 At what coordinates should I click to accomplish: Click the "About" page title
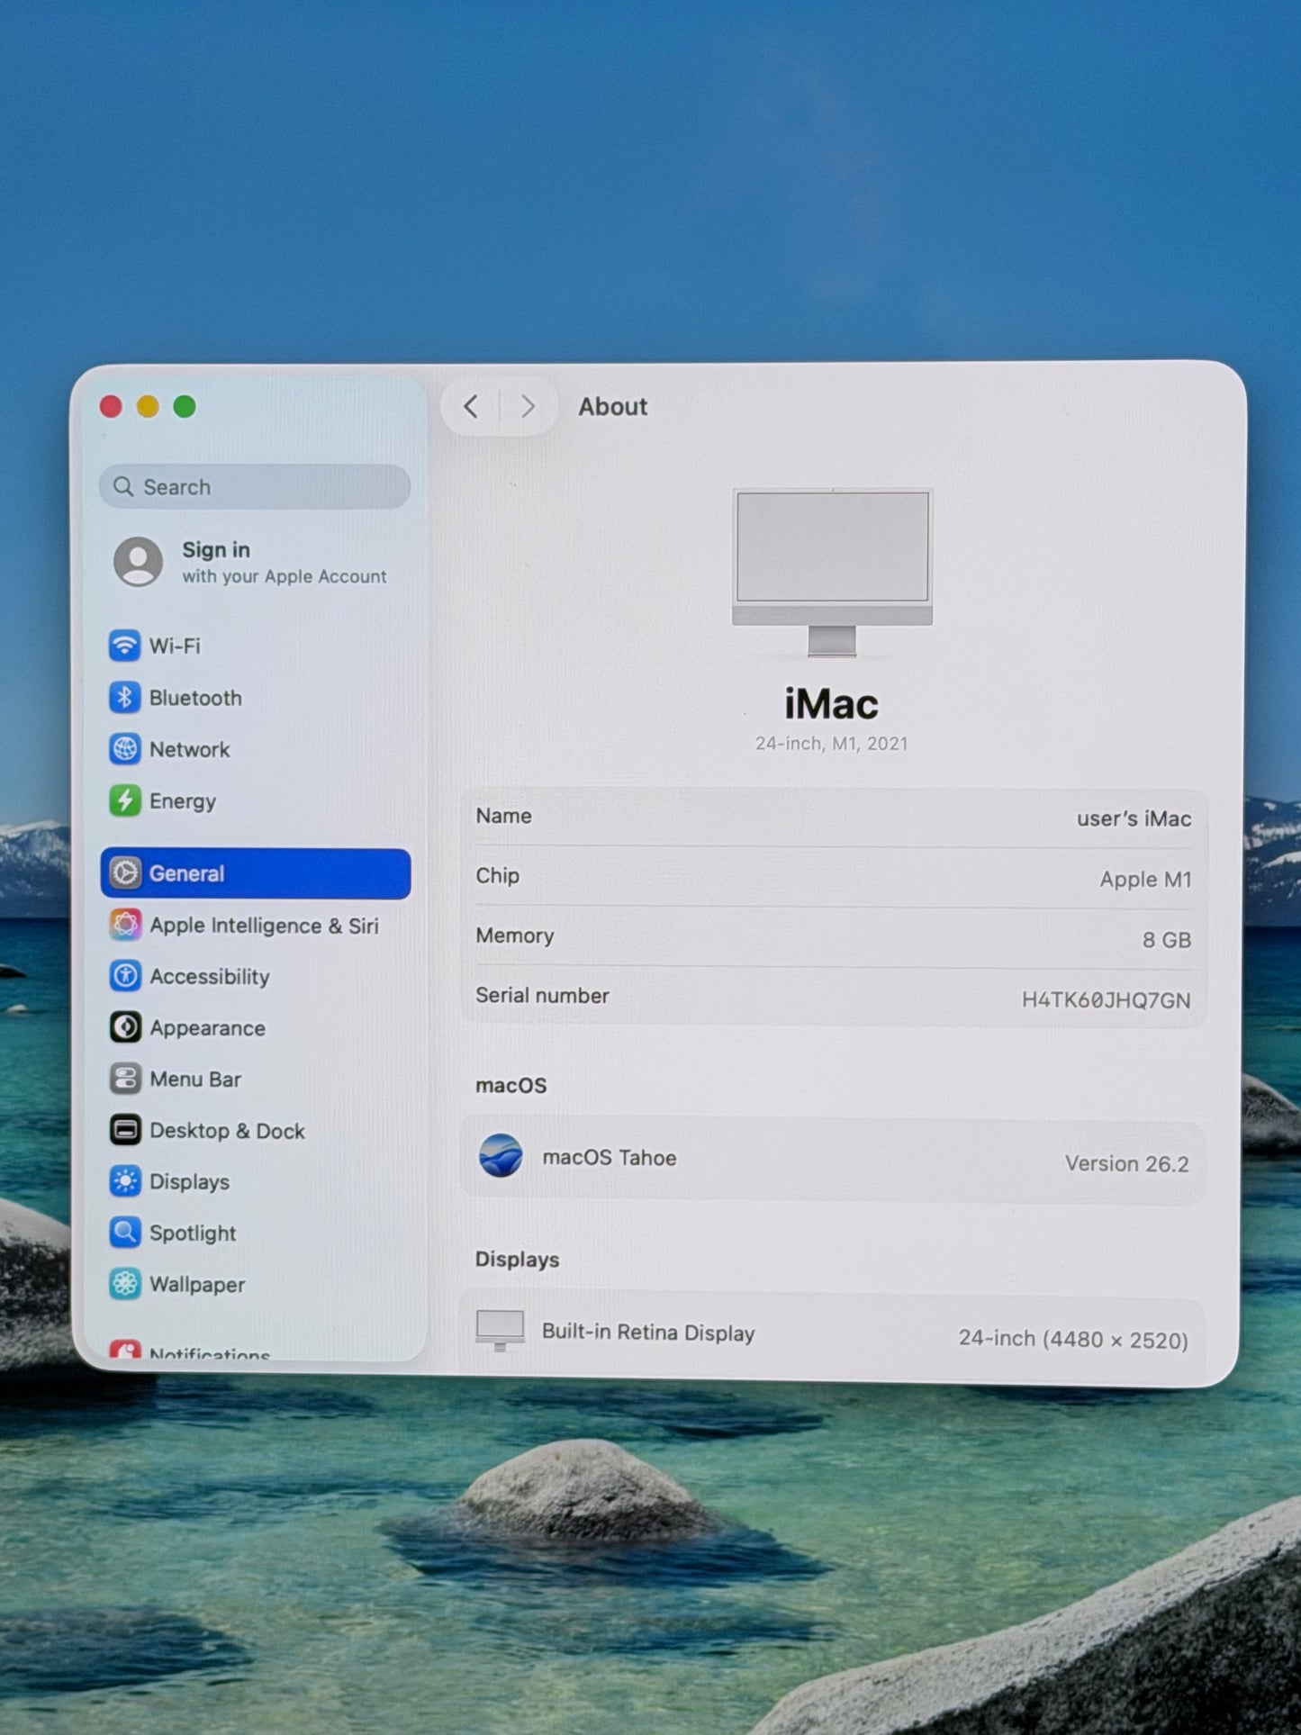pyautogui.click(x=612, y=407)
